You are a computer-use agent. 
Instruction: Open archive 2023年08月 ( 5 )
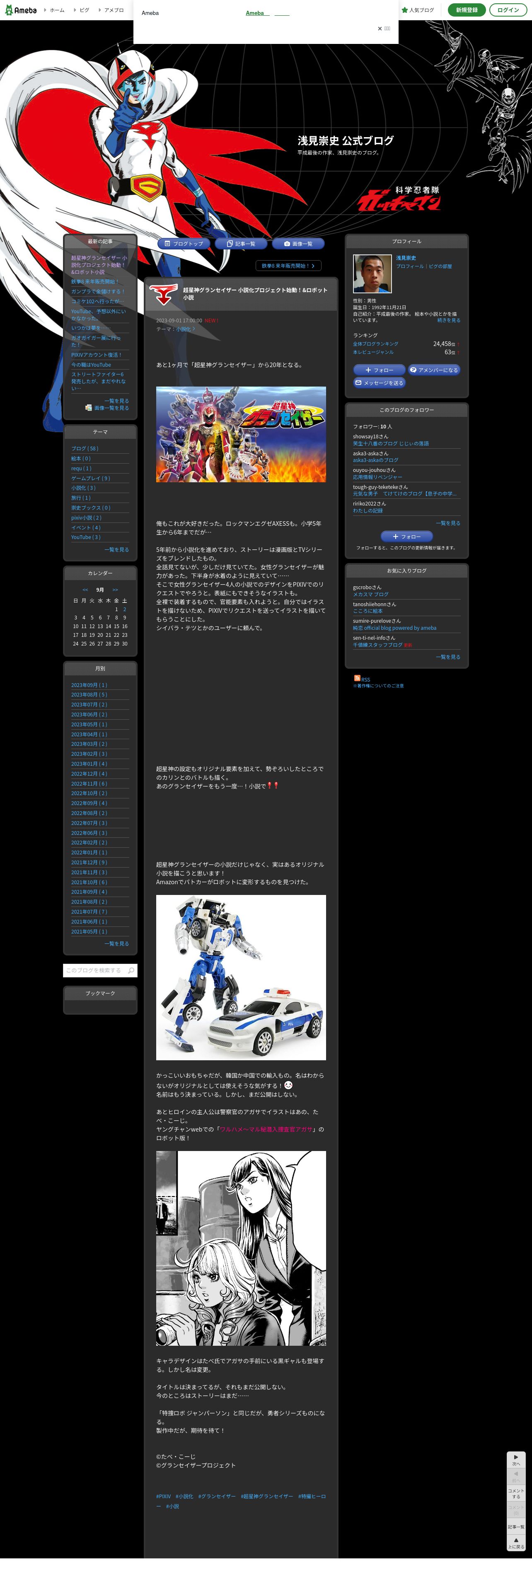[x=89, y=694]
